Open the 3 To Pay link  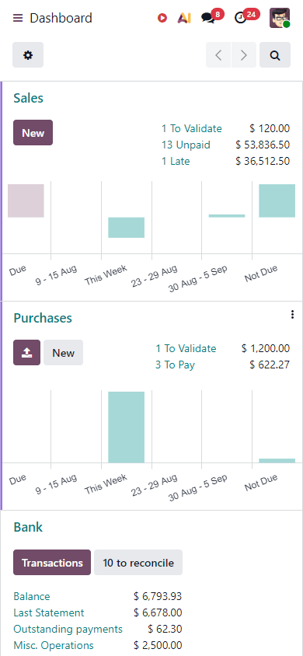[175, 365]
